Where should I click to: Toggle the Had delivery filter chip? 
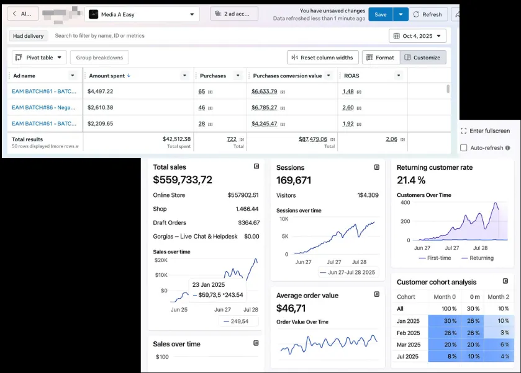[29, 36]
